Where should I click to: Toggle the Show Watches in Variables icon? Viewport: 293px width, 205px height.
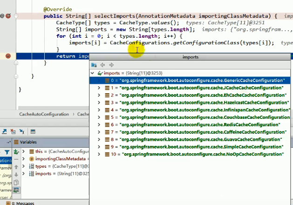[x=16, y=190]
